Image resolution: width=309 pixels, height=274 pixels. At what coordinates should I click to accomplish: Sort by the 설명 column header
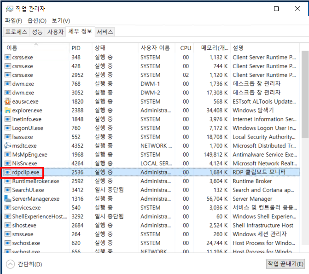tap(264, 48)
